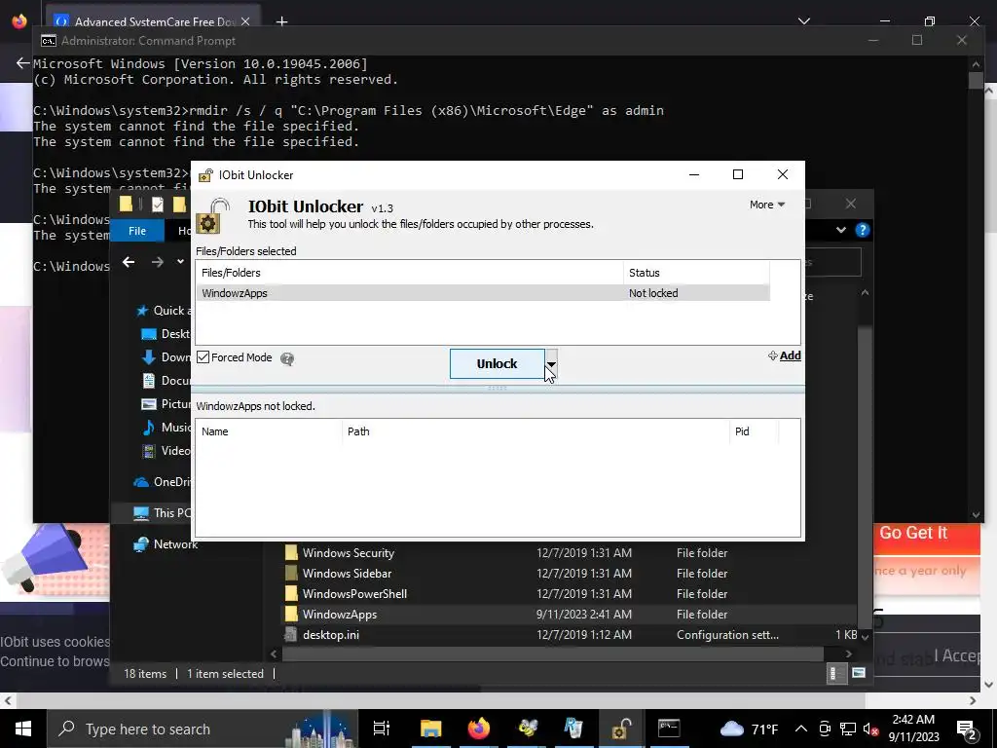Go back in File Explorer
Image resolution: width=997 pixels, height=748 pixels.
(129, 262)
